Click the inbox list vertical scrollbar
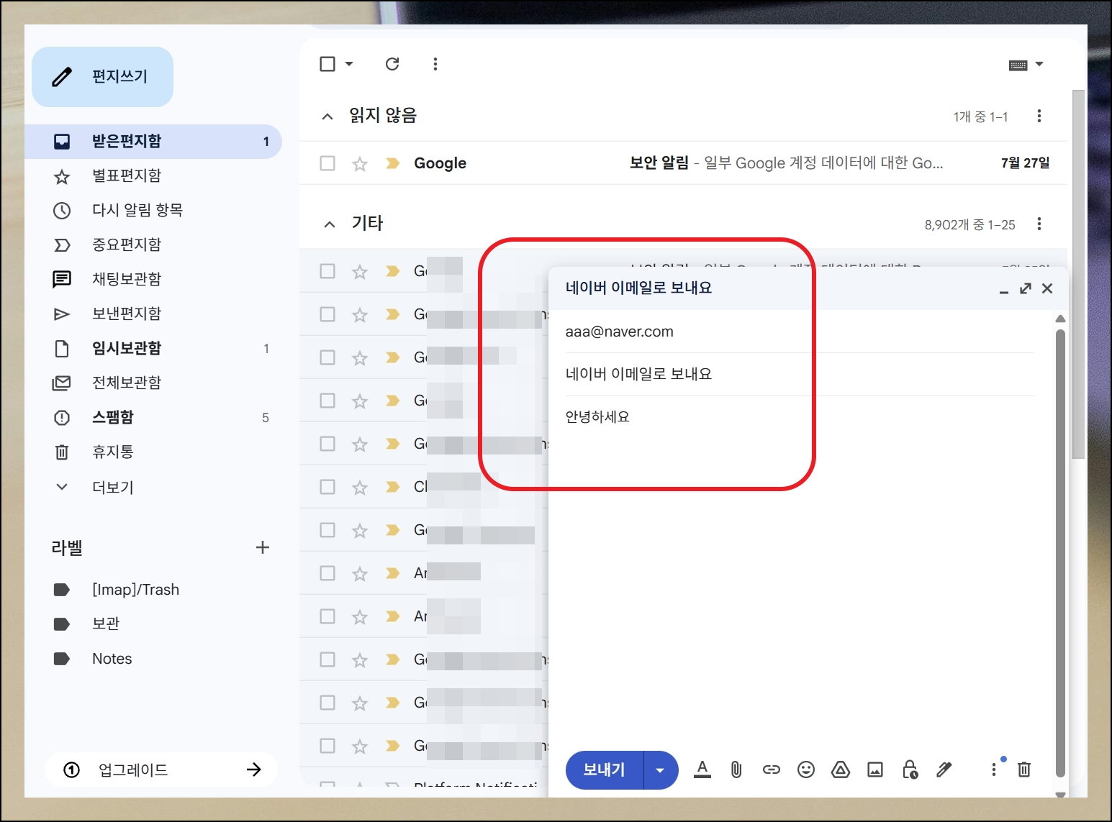The width and height of the screenshot is (1112, 822). (1077, 273)
